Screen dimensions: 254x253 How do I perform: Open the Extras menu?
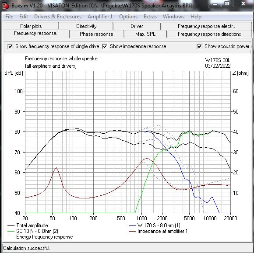[x=150, y=17]
